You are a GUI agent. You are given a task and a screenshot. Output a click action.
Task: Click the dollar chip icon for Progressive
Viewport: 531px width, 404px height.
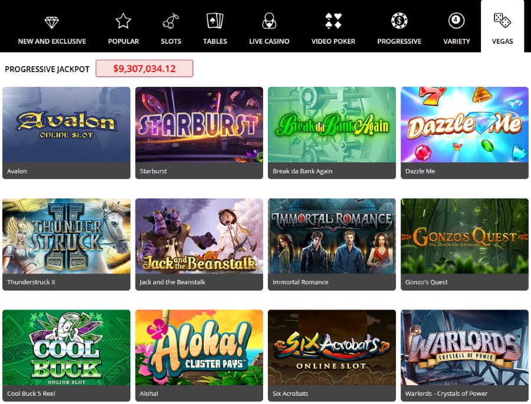coord(399,21)
